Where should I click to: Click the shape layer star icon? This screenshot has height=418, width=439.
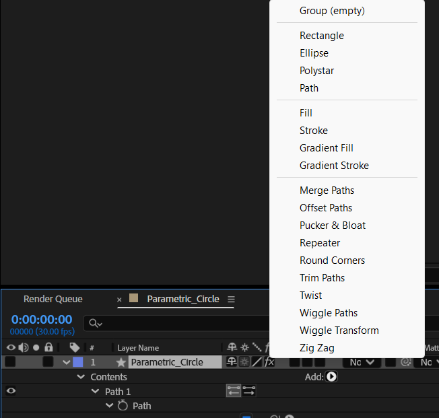coord(121,362)
